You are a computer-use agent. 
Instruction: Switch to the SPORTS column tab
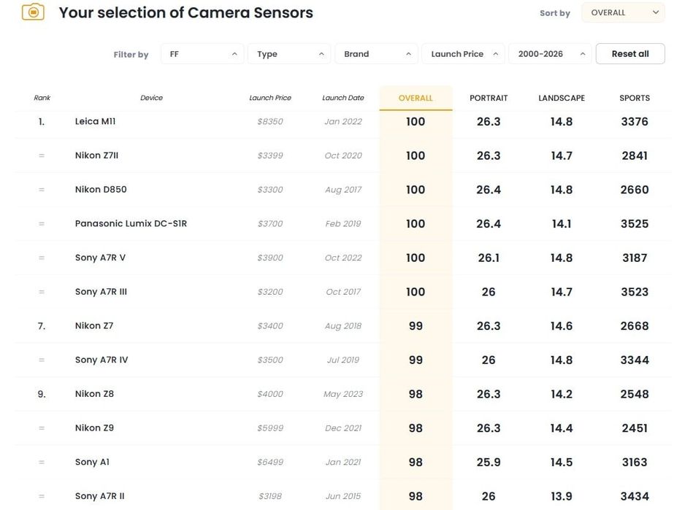635,98
